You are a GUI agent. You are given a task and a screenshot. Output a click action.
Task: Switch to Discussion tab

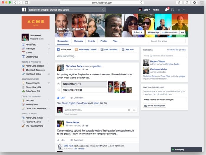coord(63,41)
